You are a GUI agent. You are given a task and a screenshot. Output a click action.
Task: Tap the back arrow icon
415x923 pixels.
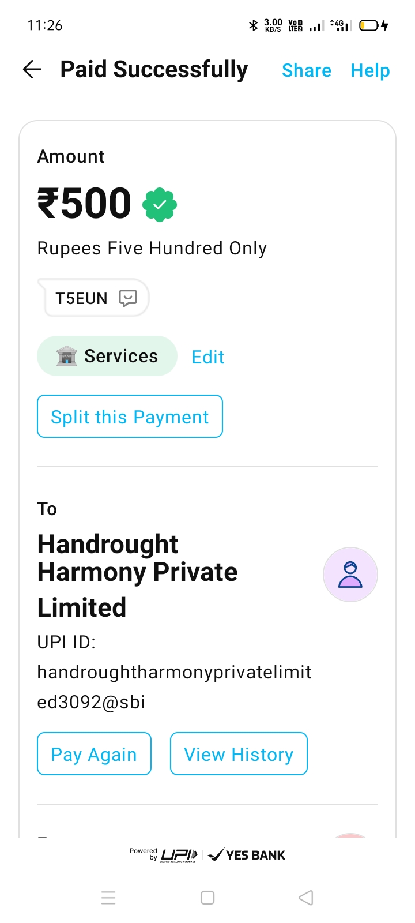click(32, 70)
